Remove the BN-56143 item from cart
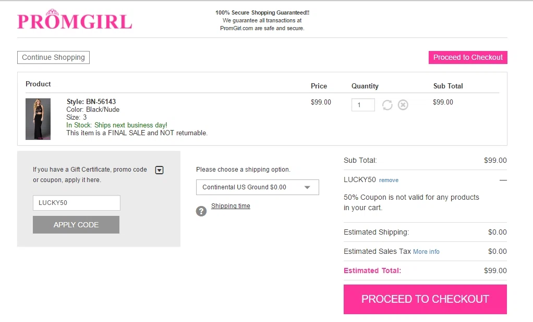 click(x=403, y=105)
